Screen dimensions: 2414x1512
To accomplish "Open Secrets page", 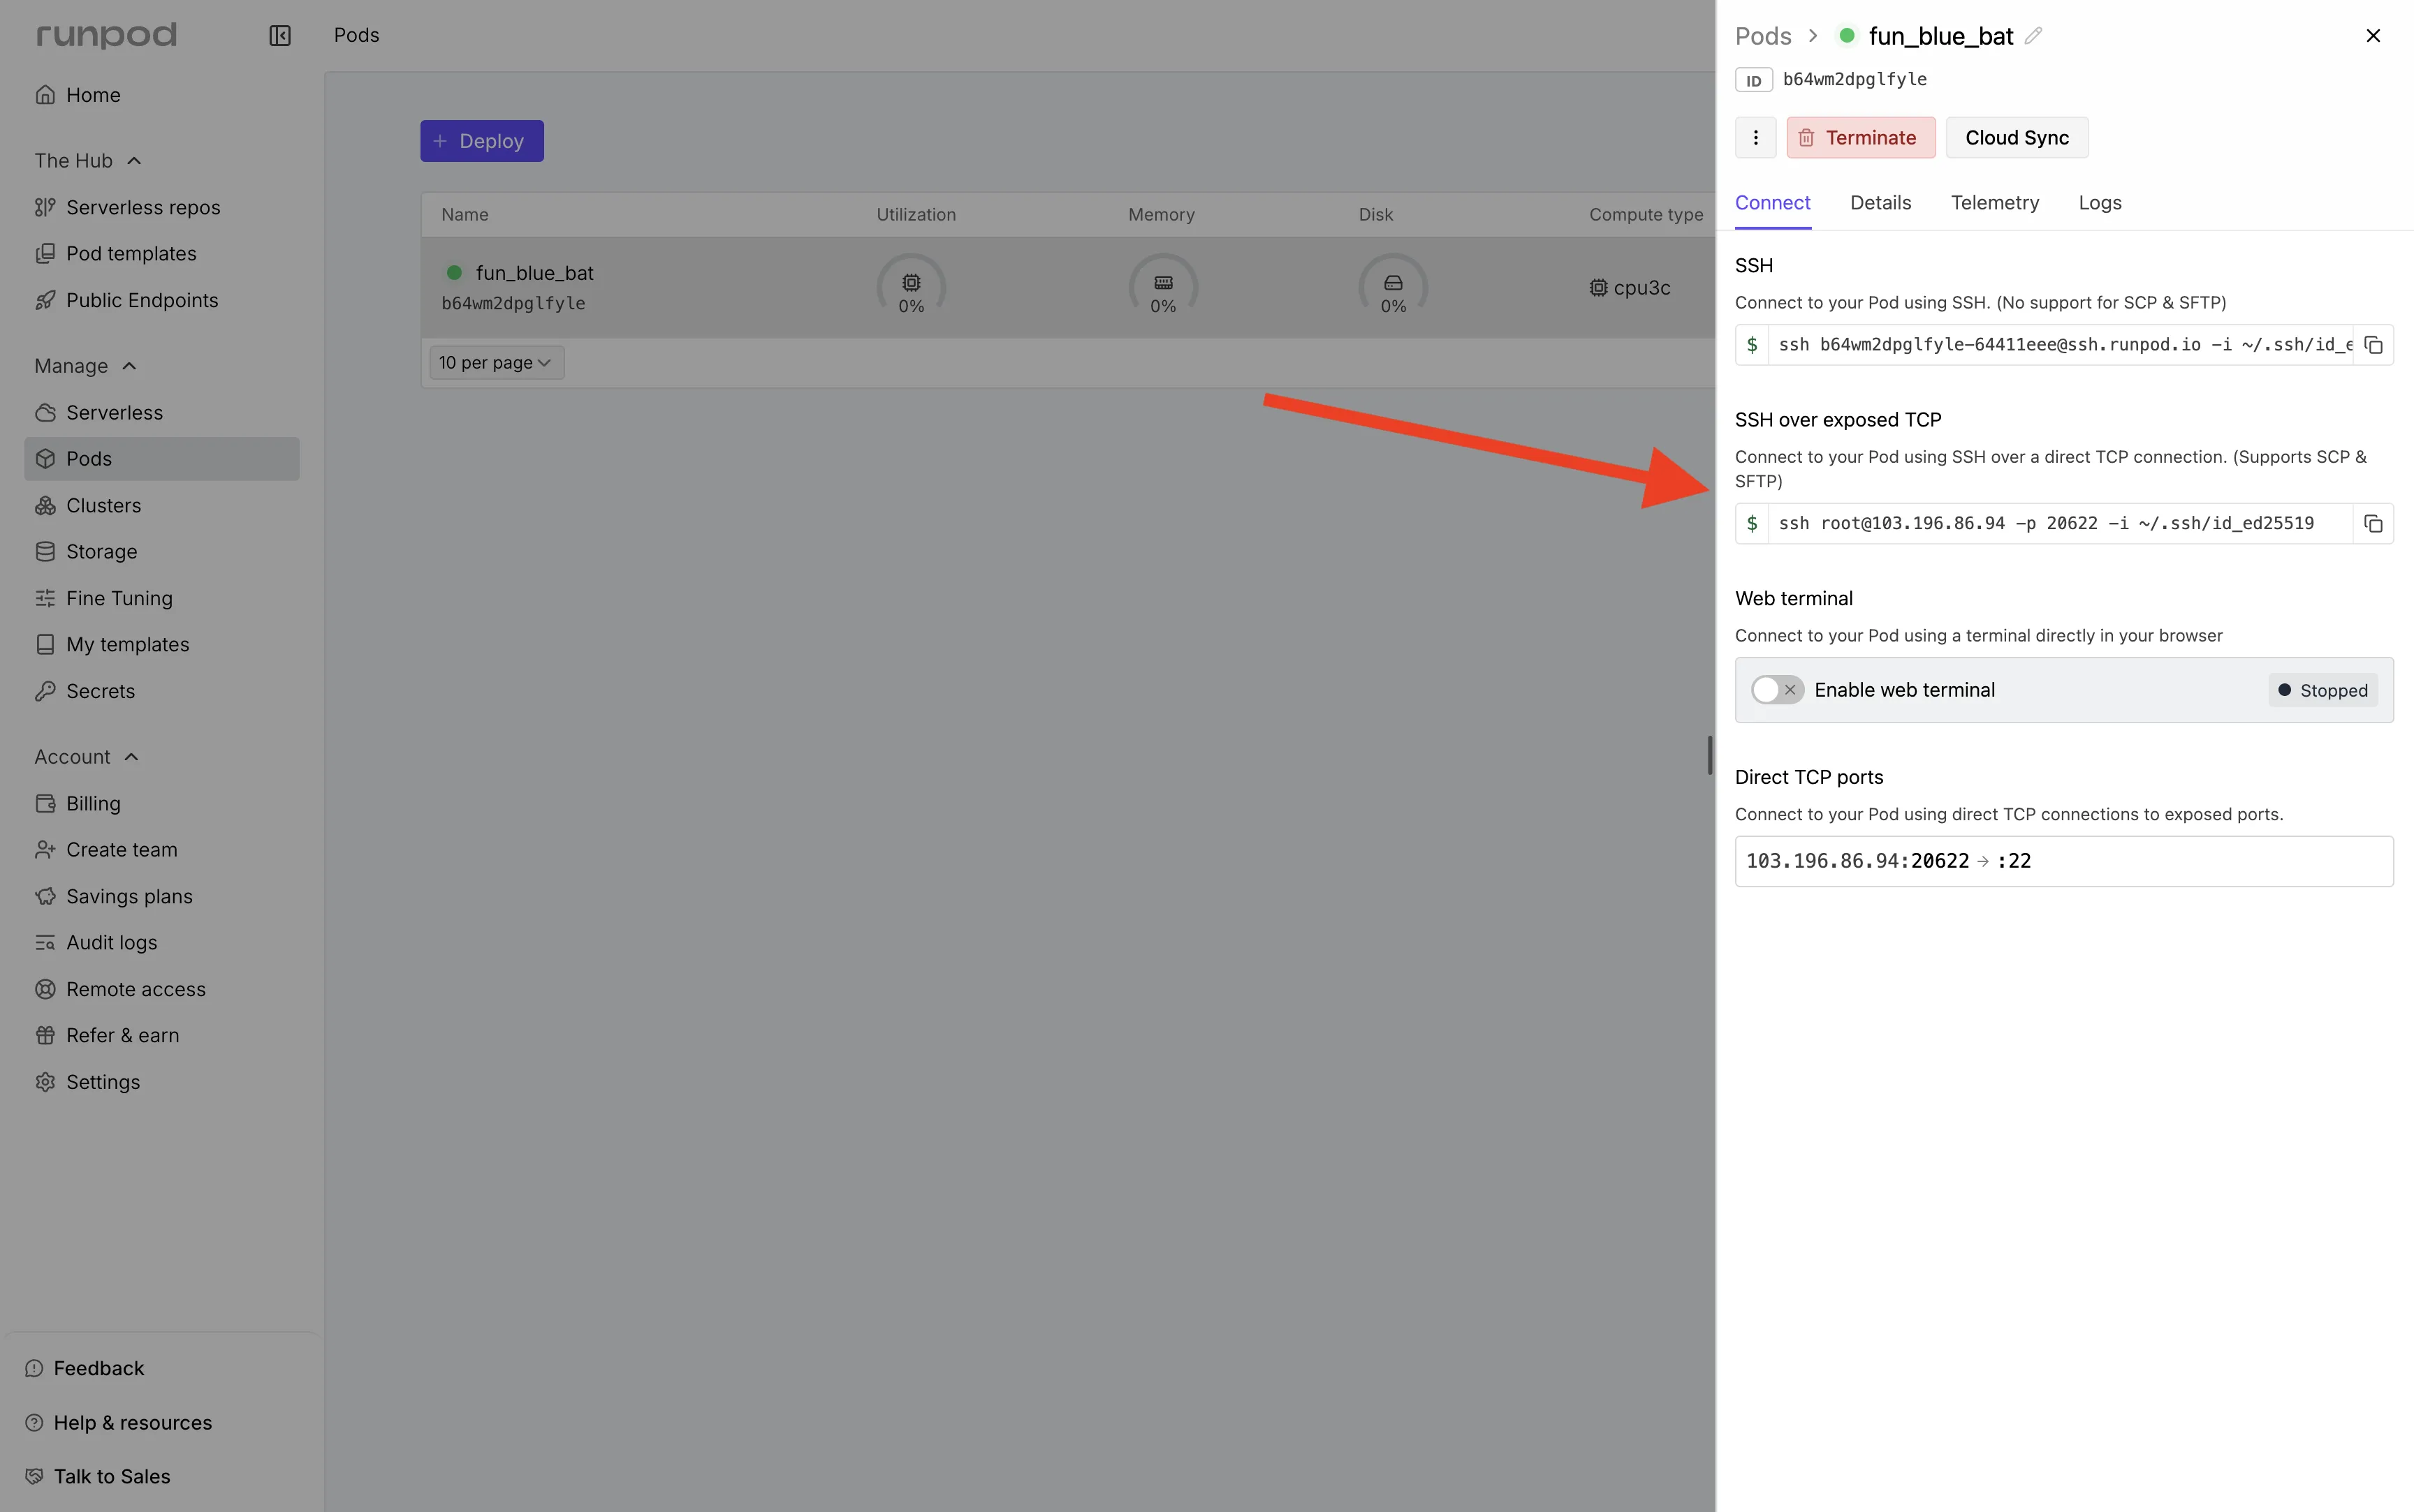I will click(x=162, y=691).
